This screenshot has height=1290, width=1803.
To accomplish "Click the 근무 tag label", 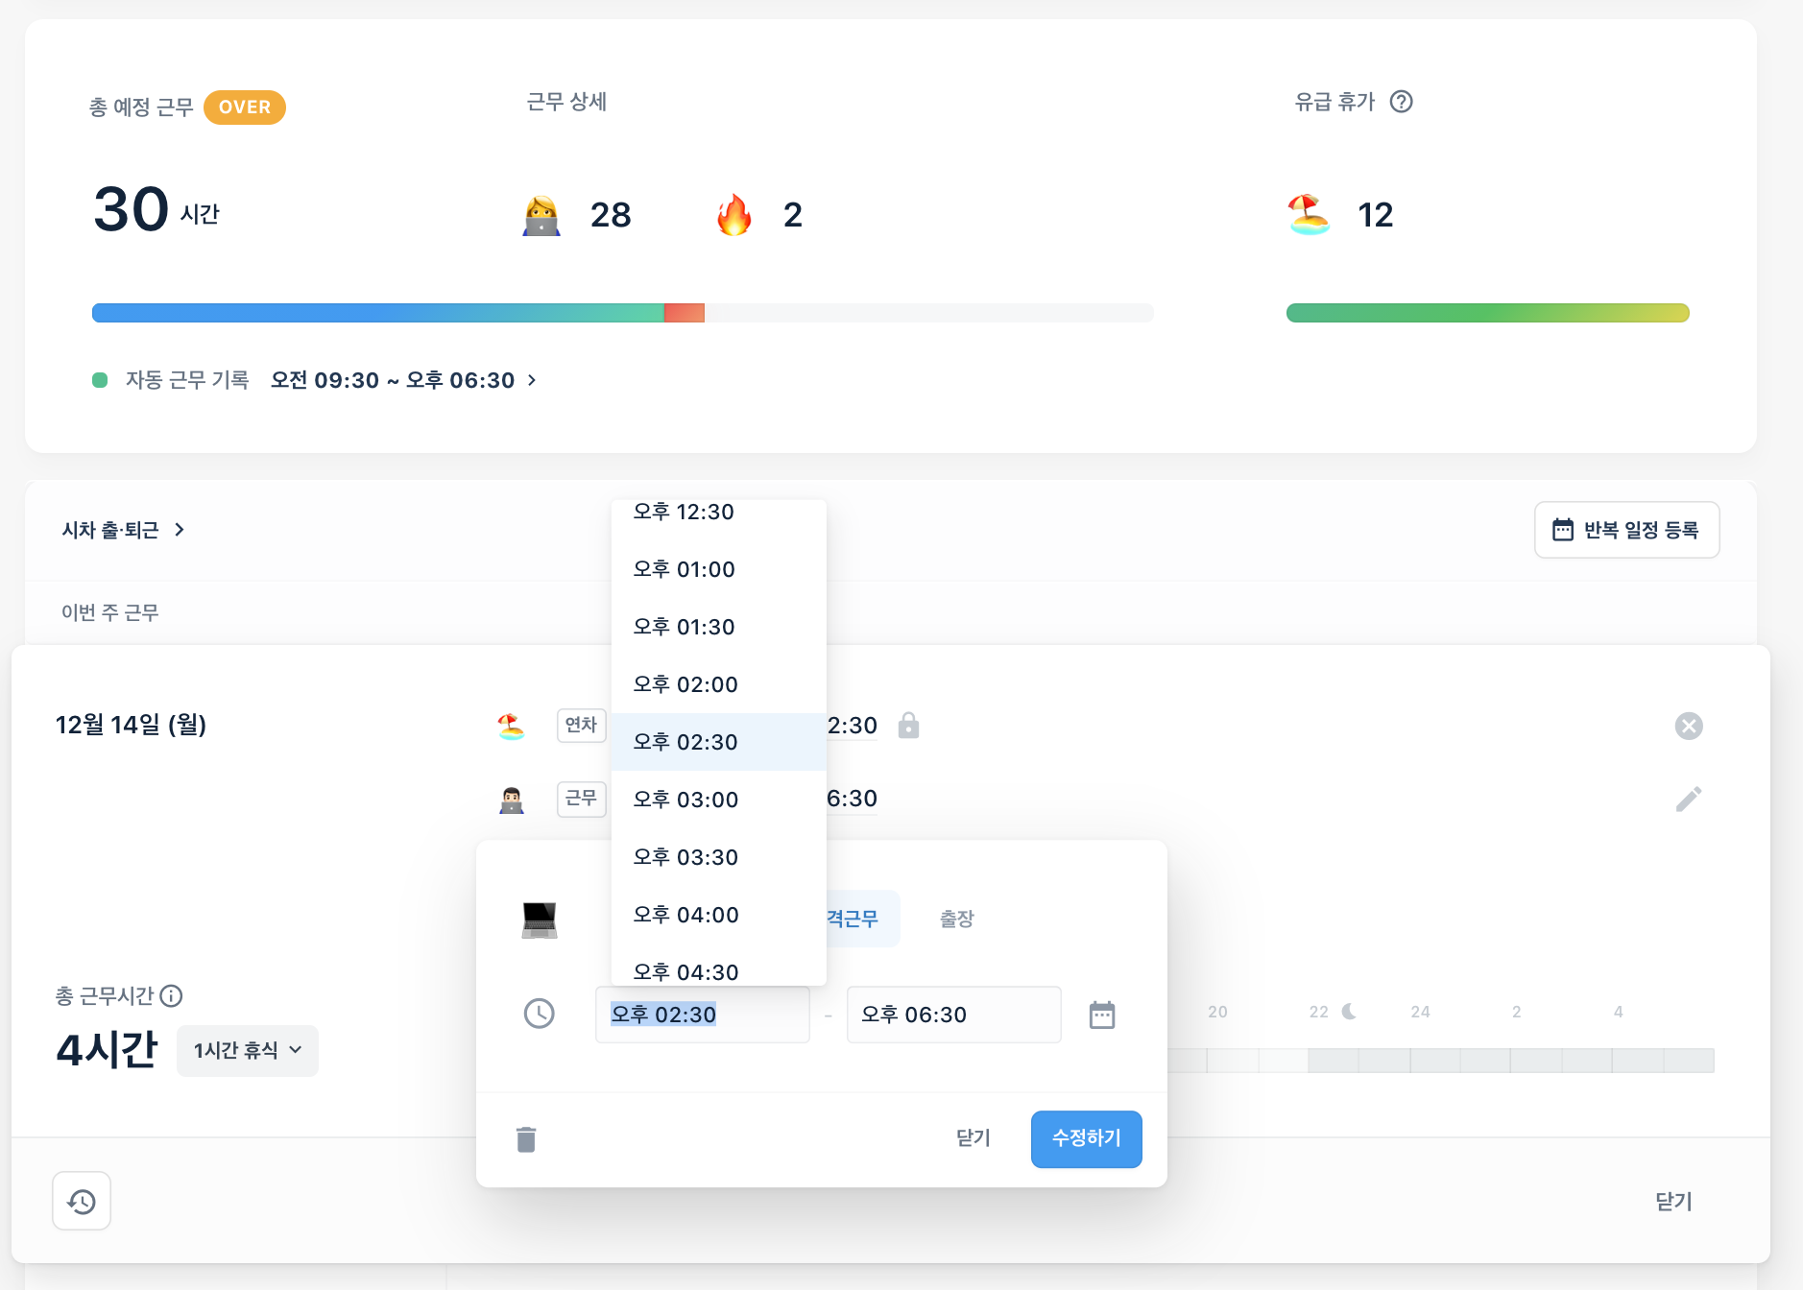I will point(581,799).
